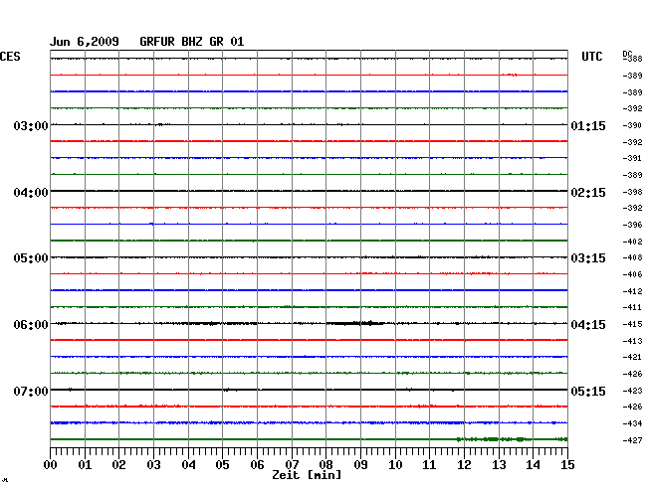Click the DC offset value -391
The height and width of the screenshot is (491, 647).
point(632,158)
